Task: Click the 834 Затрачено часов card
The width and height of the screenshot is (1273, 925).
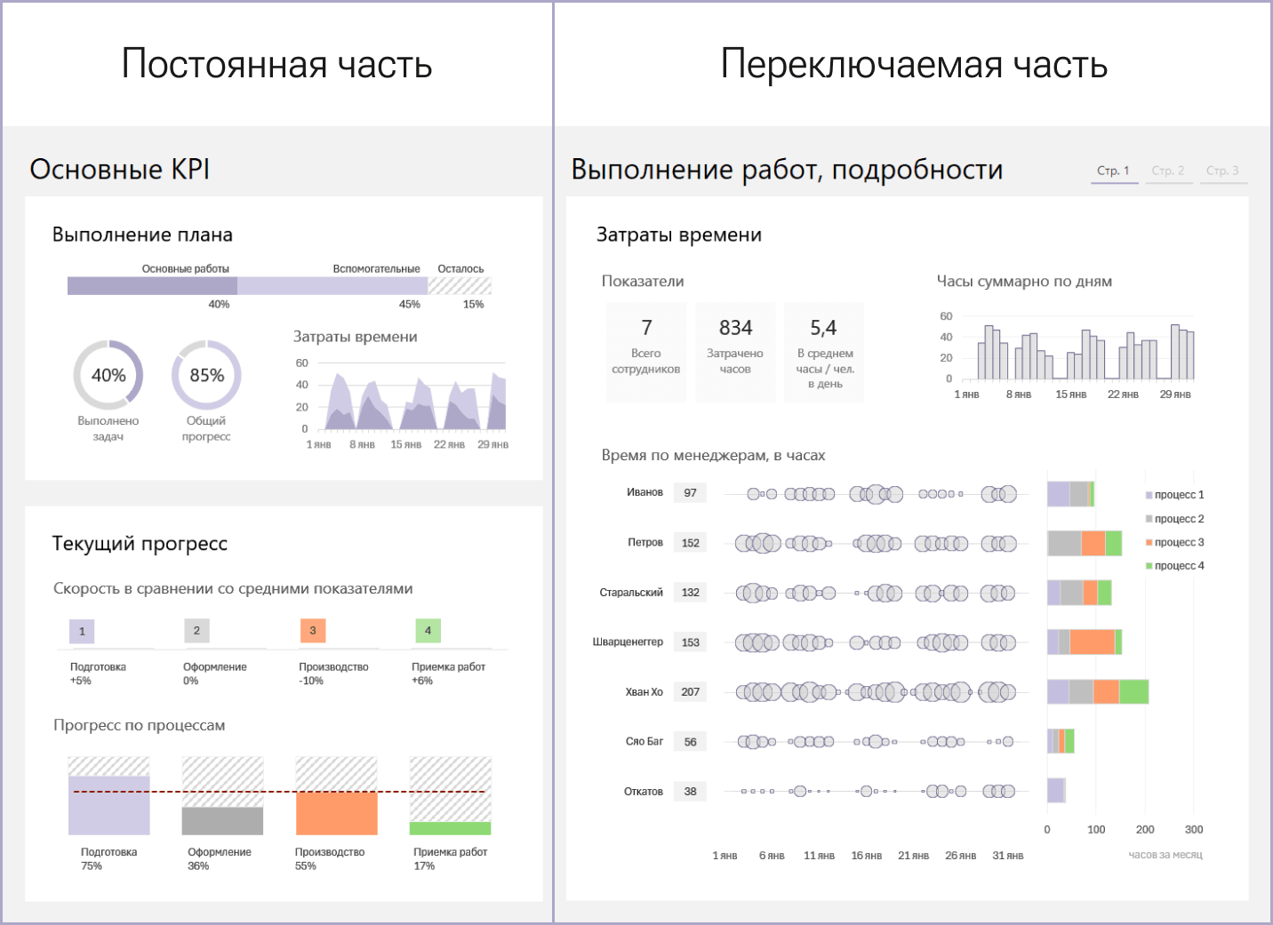Action: pyautogui.click(x=735, y=352)
